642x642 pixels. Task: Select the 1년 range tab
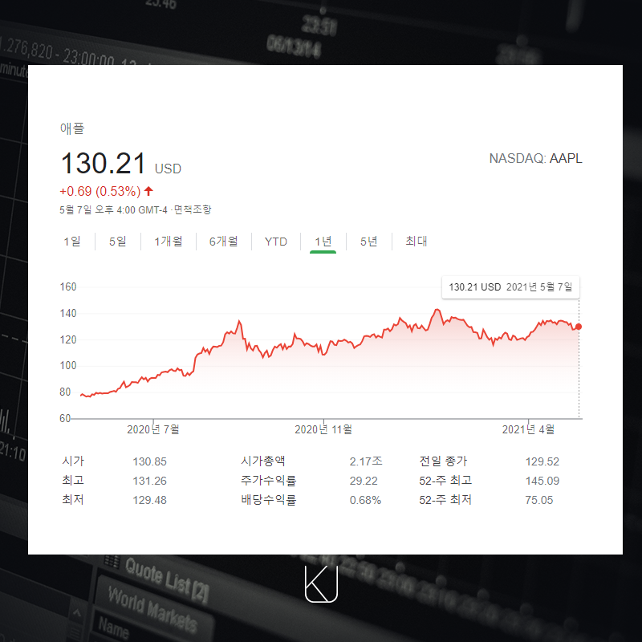pos(323,242)
